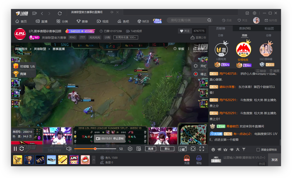The height and width of the screenshot is (190, 292).
Task: Stop recording with 停止 button
Action: [x=200, y=74]
